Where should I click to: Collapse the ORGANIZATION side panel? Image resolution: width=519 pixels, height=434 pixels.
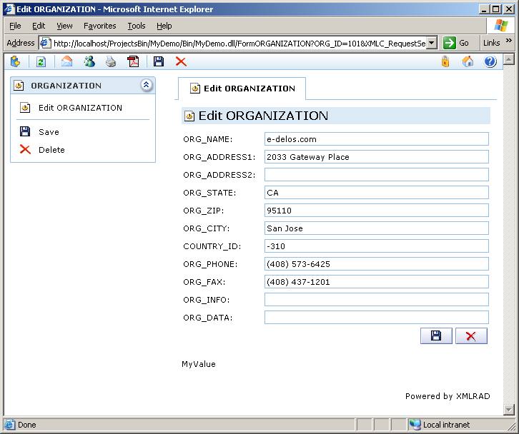[x=146, y=85]
